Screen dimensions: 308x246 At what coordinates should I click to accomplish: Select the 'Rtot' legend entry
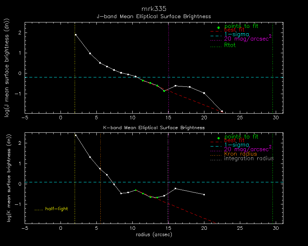point(230,46)
